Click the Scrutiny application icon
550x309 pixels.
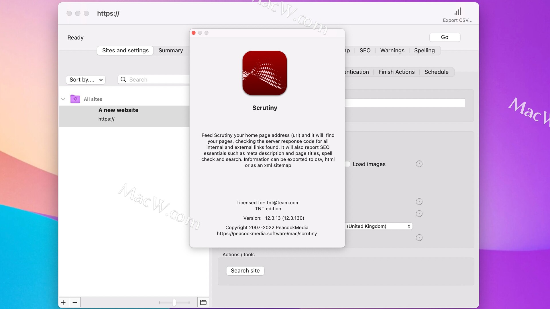[265, 73]
